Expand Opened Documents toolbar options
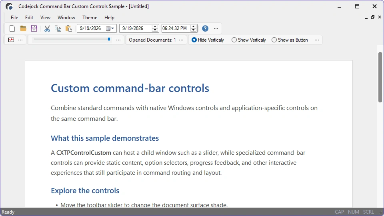Viewport: 384px width, 216px height. coord(181,40)
